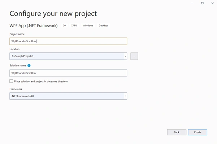Click the 'Project name' label
The image size is (217, 144).
pos(17,34)
